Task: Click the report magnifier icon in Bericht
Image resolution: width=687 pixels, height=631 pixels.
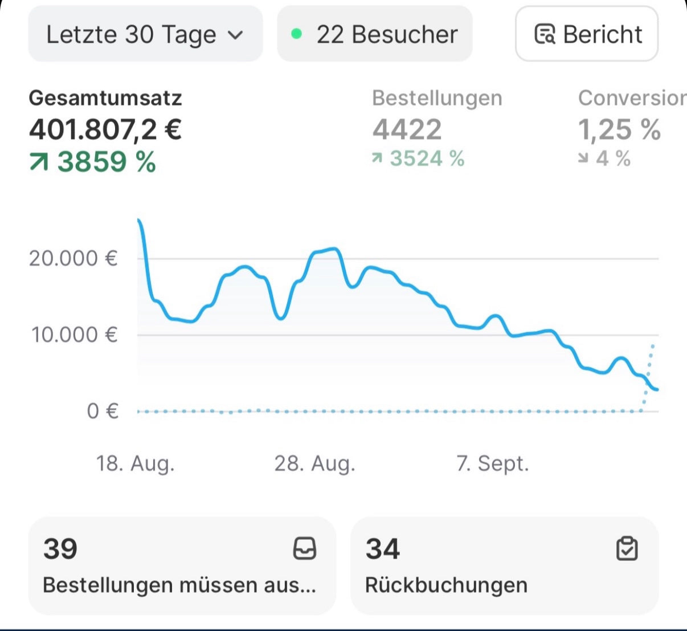Action: point(545,35)
